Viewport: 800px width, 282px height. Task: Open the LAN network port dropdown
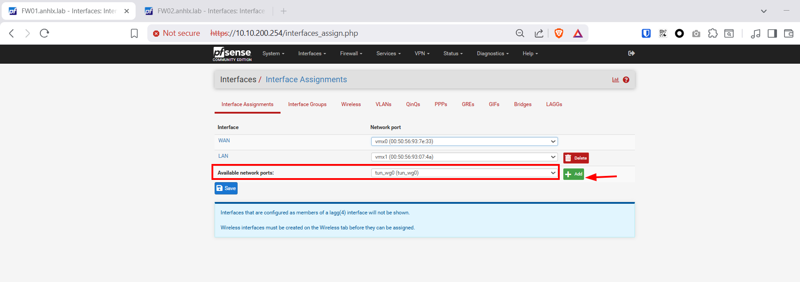point(464,157)
